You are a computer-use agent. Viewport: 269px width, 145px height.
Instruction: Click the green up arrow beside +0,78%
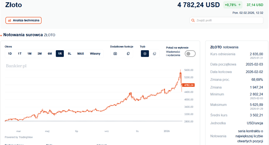pos(239,5)
